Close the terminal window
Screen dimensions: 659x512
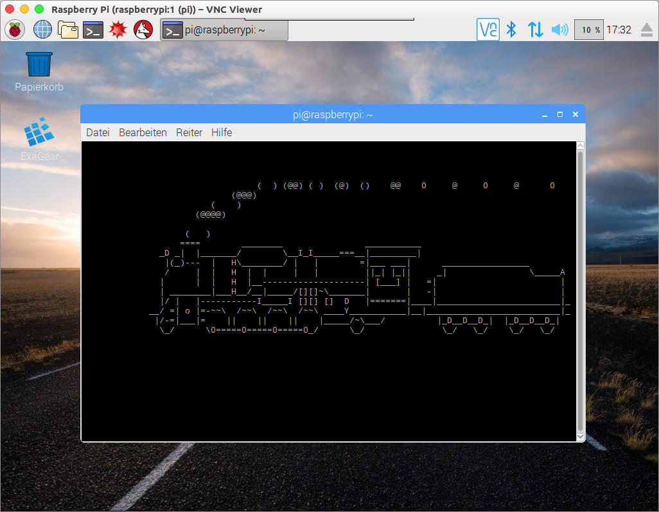coord(576,114)
